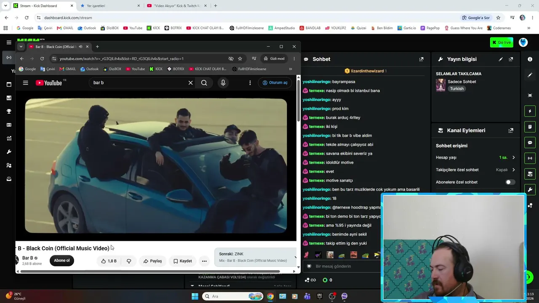Screen dimensions: 539x303
Task: Pop out the Kanal Eylemleri panel
Action: point(511,130)
